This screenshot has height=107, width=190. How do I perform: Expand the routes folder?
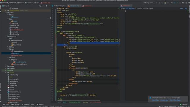(6, 66)
